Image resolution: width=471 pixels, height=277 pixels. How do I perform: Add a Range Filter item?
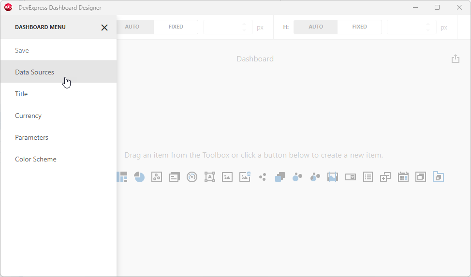[333, 177]
